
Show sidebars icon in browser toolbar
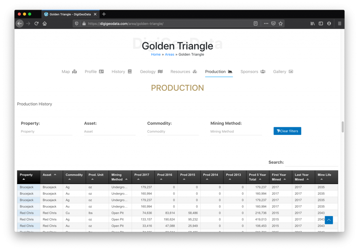(x=321, y=23)
